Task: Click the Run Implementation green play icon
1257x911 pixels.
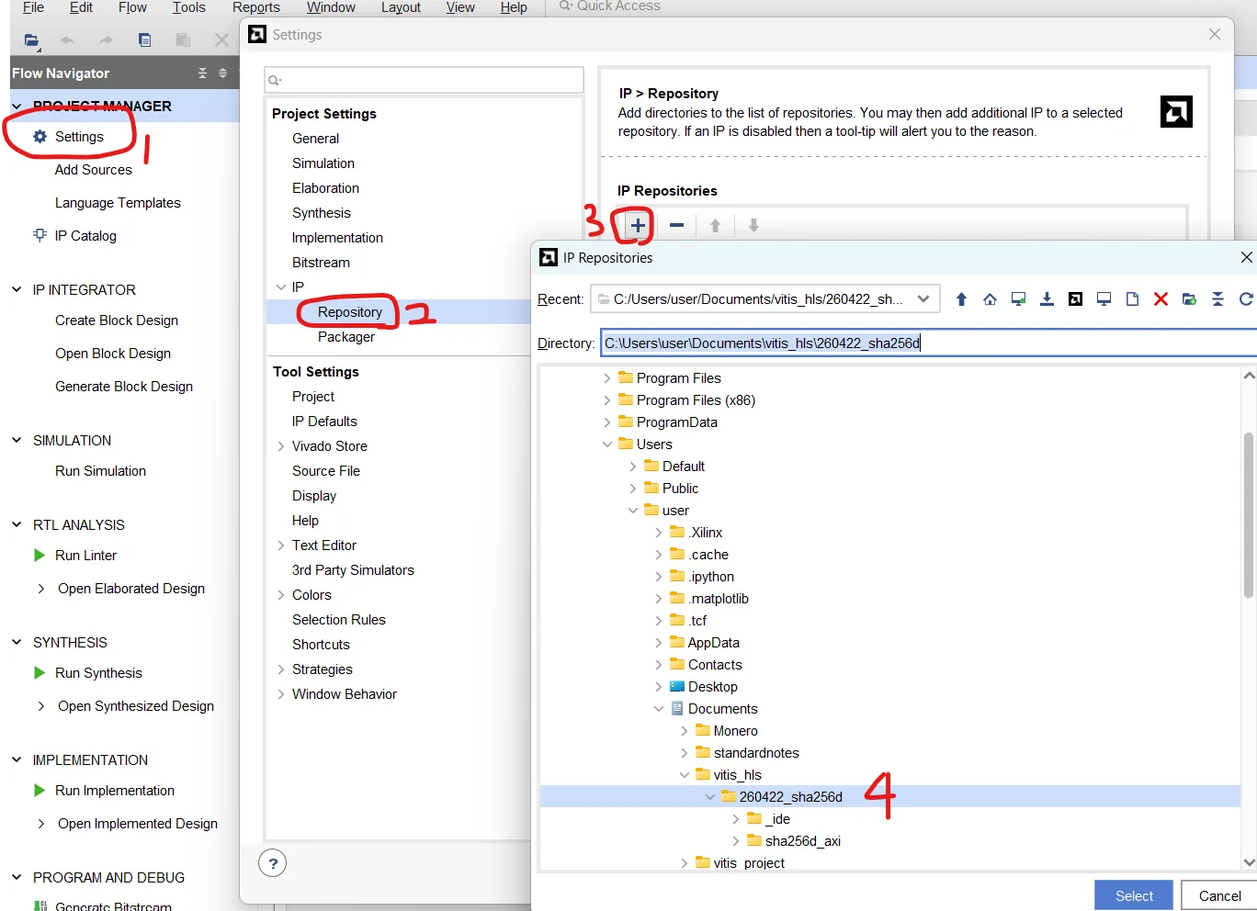Action: 40,790
